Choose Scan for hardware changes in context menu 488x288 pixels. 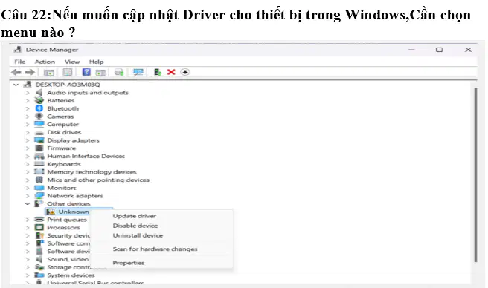pos(155,249)
